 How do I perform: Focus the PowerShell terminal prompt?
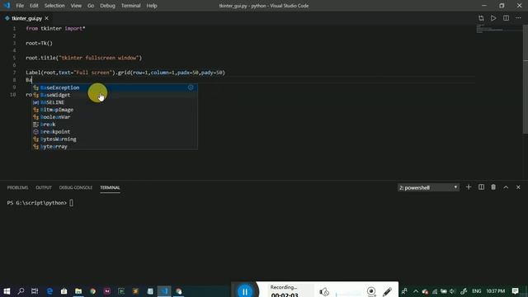tap(40, 203)
